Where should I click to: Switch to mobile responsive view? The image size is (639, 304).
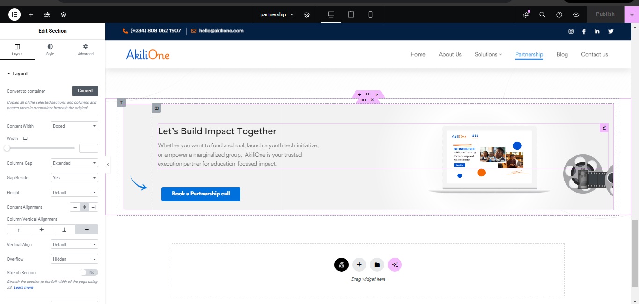[370, 14]
